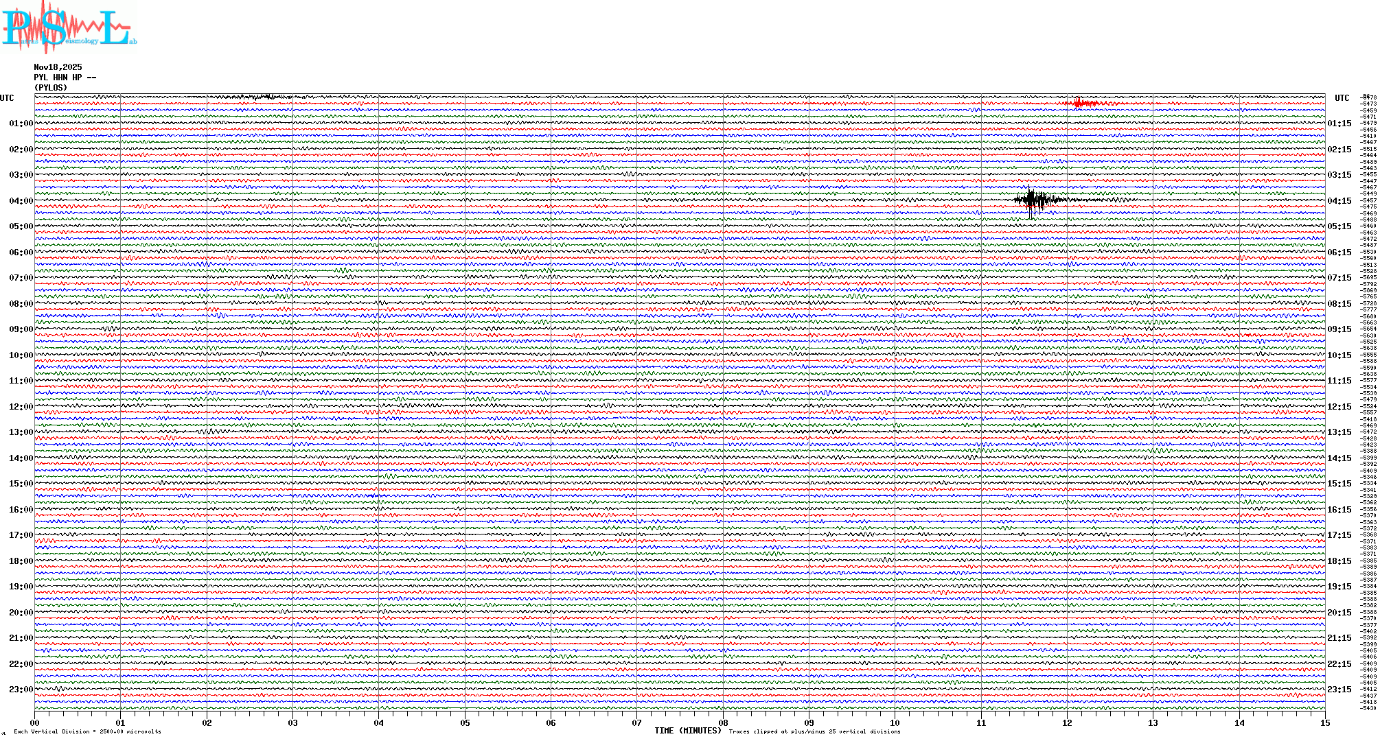Click the 04:15 time label on the right

coord(1339,201)
